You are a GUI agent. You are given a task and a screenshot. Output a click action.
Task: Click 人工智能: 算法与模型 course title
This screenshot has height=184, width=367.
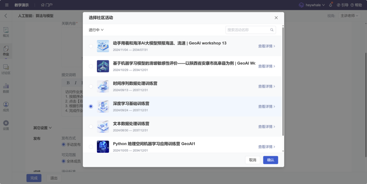point(36,16)
